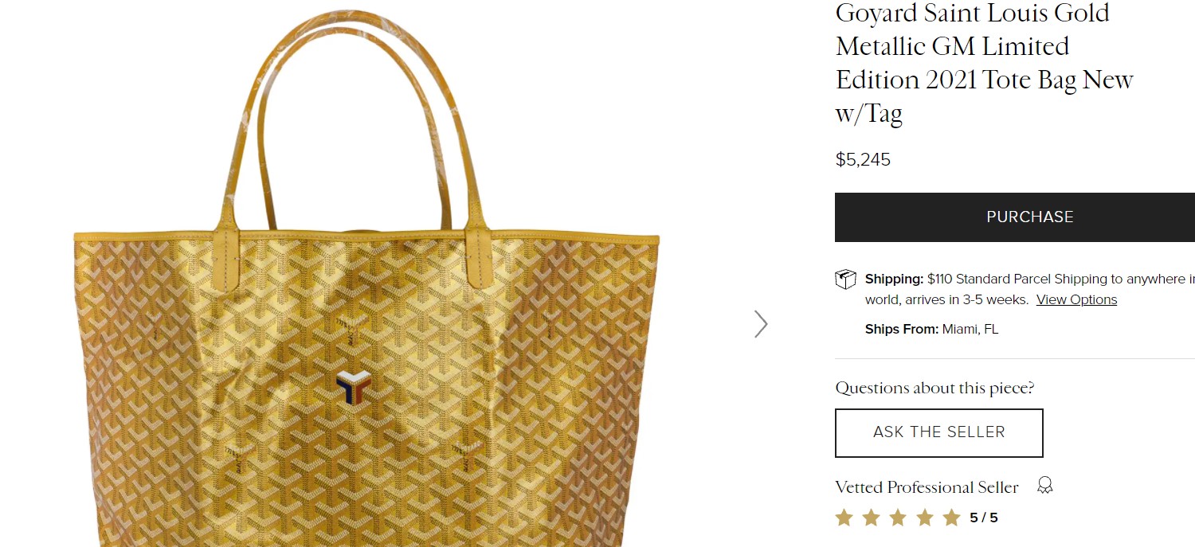This screenshot has height=547, width=1195.
Task: Click the Vetted Professional Seller label
Action: click(x=927, y=487)
